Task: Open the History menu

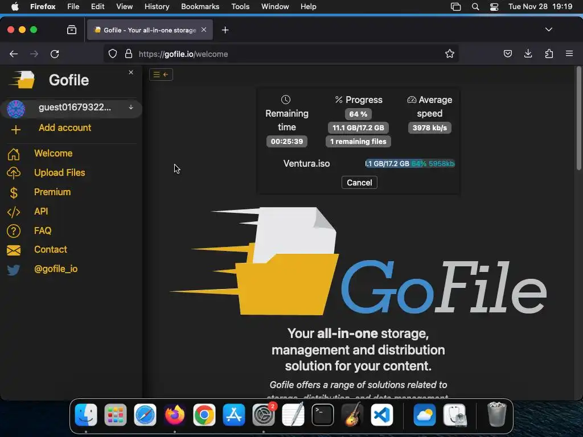Action: 157,6
